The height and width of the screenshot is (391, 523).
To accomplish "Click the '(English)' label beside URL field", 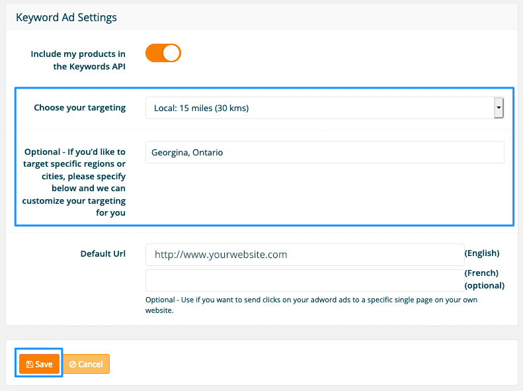I will pyautogui.click(x=482, y=253).
